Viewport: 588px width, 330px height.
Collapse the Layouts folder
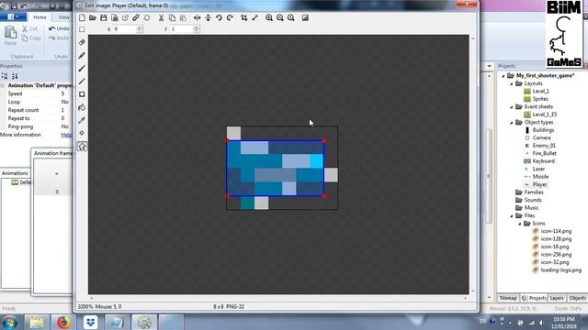(x=512, y=83)
